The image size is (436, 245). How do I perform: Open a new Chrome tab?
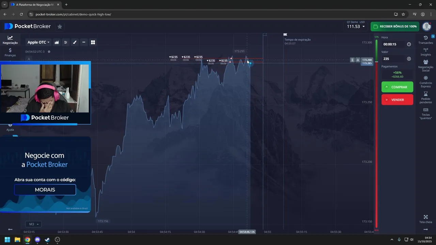(66, 5)
